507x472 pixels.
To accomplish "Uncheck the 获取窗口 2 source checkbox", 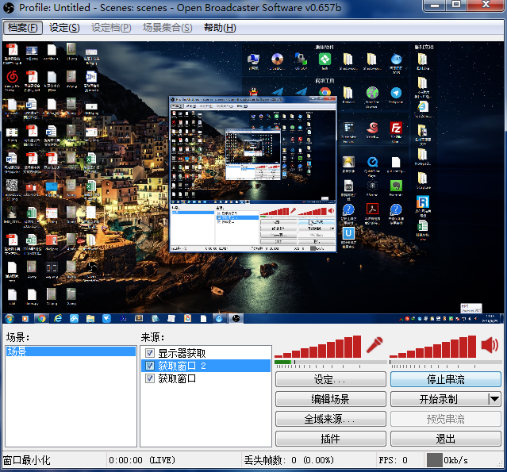I will pos(150,366).
